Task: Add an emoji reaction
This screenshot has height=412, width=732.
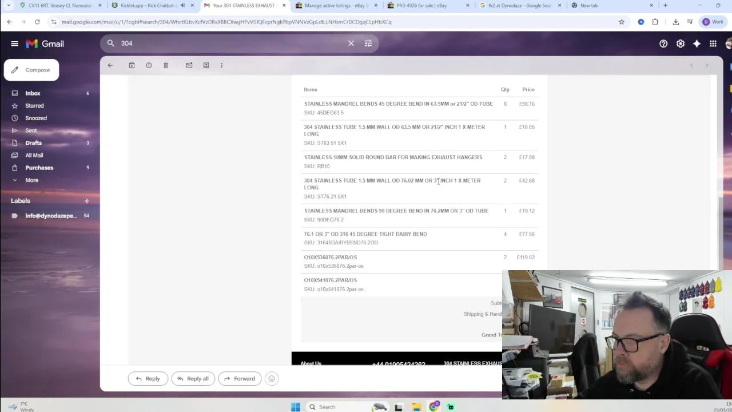Action: tap(272, 378)
